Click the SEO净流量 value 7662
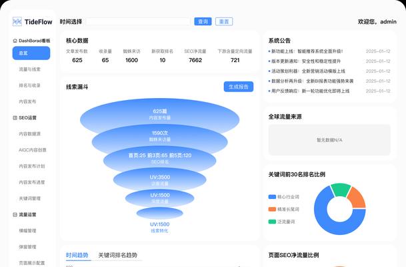This screenshot has height=267, width=406. click(195, 60)
